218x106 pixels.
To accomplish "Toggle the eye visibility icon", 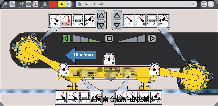I will coord(68,4).
